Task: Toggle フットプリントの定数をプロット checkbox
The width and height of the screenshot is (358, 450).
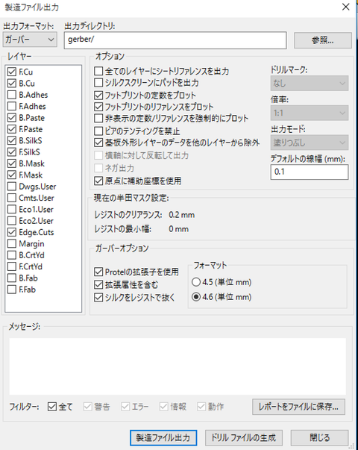Action: click(x=98, y=95)
